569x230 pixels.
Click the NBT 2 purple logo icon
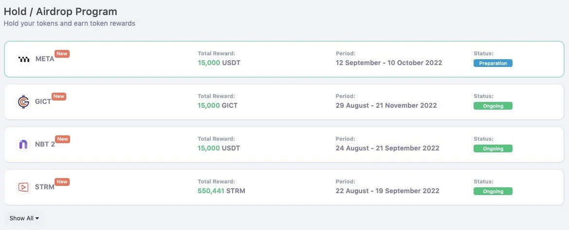point(23,145)
